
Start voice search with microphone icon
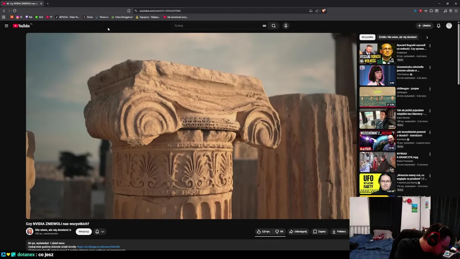click(x=286, y=26)
